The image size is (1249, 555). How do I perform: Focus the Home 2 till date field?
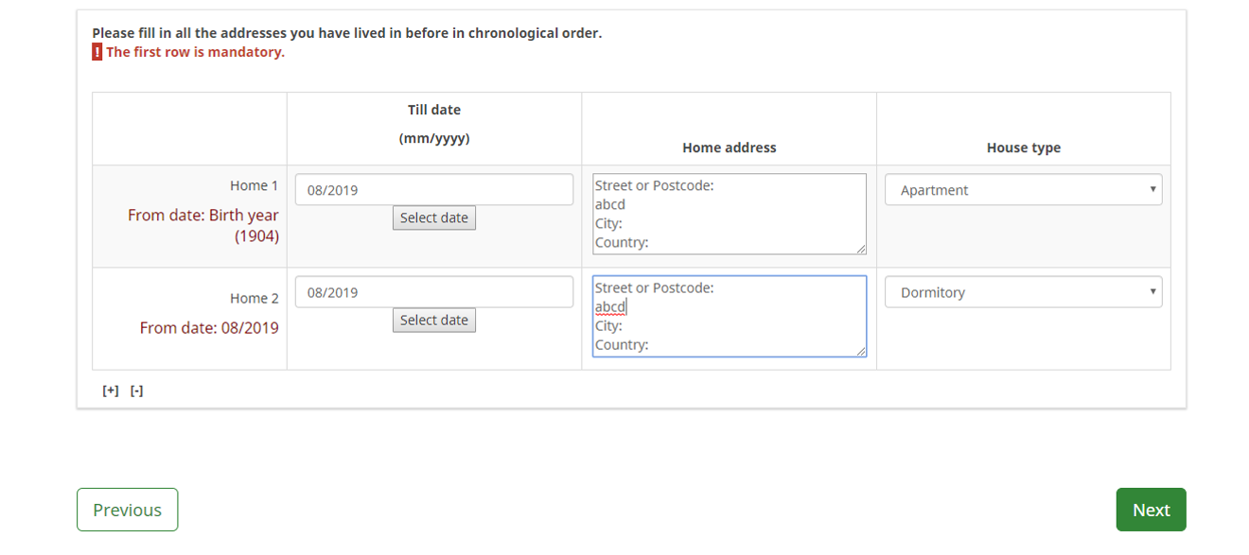[433, 292]
